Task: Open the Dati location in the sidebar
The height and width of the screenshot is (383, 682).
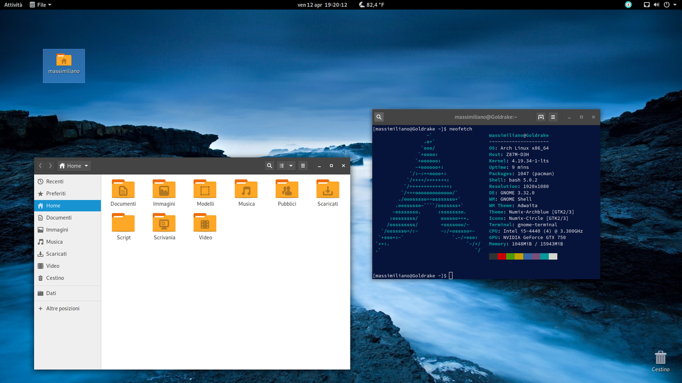Action: pyautogui.click(x=68, y=293)
